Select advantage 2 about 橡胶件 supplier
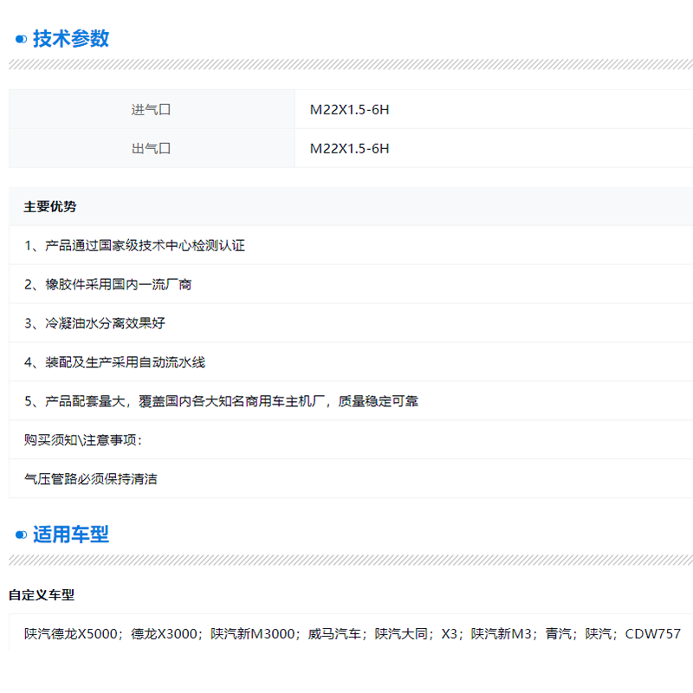This screenshot has width=693, height=693. [x=108, y=285]
